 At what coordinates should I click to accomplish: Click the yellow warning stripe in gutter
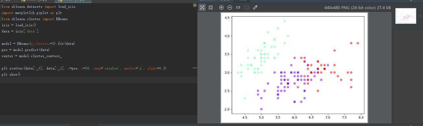tap(195, 68)
